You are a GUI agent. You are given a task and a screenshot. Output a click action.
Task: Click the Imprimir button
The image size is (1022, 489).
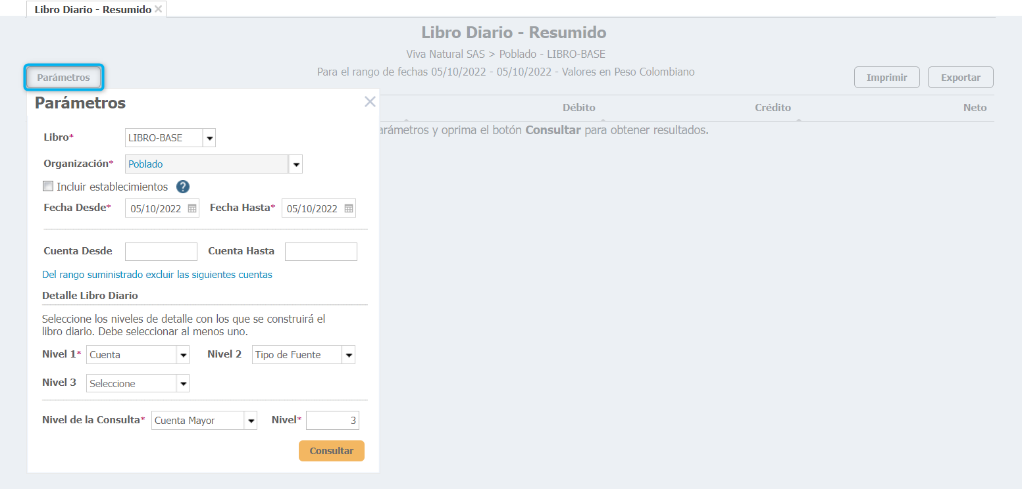pyautogui.click(x=886, y=78)
